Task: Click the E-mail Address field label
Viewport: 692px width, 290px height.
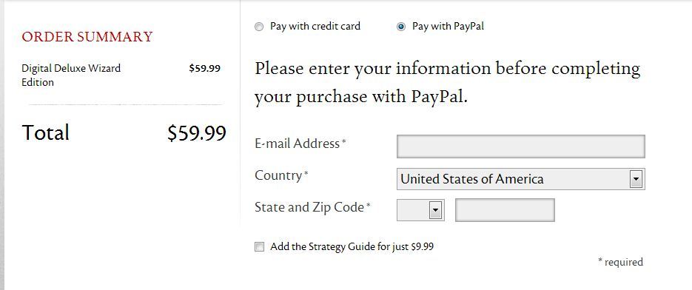Action: click(300, 144)
